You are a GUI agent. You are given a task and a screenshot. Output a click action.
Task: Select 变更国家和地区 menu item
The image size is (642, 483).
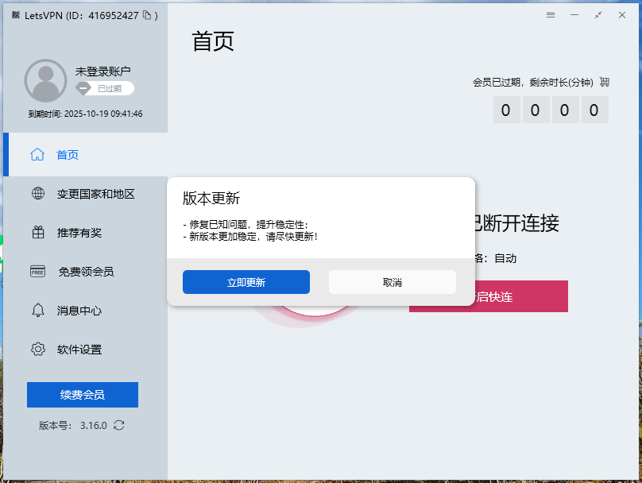click(95, 194)
